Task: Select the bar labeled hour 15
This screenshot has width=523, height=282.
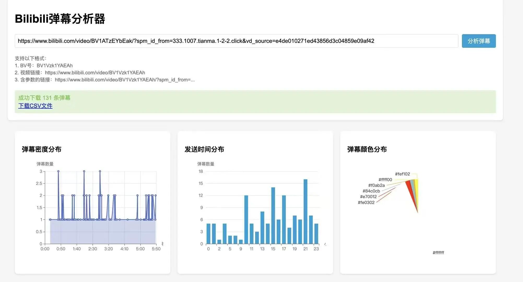Action: pos(273,215)
